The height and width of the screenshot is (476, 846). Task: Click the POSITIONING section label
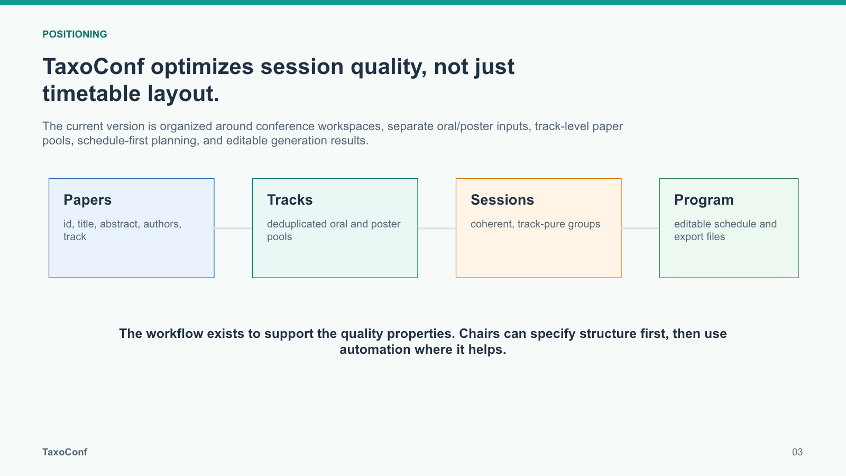(75, 34)
